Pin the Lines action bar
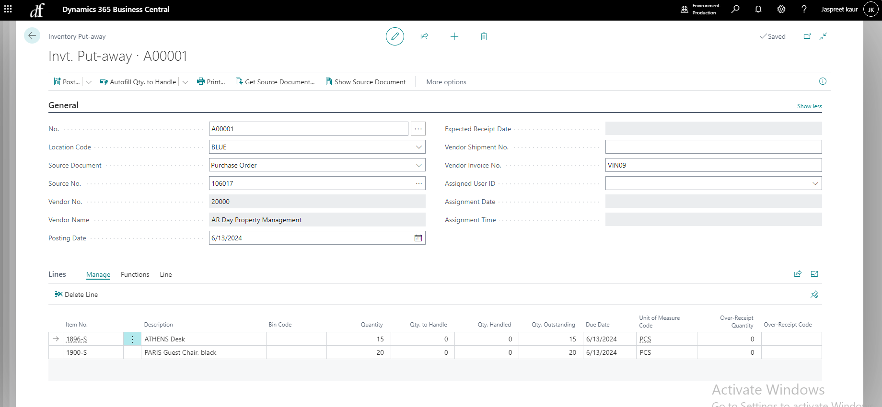Screen dimensions: 882x407 [x=814, y=294]
